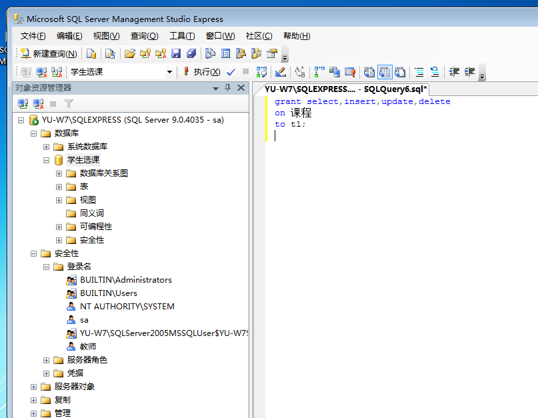538x418 pixels.
Task: Click the Uncomment Selected Lines icon
Action: pyautogui.click(x=435, y=72)
